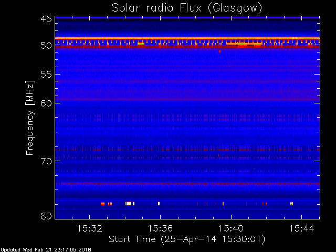
Task: Click the 70 MHz tick label
Action: click(x=46, y=161)
